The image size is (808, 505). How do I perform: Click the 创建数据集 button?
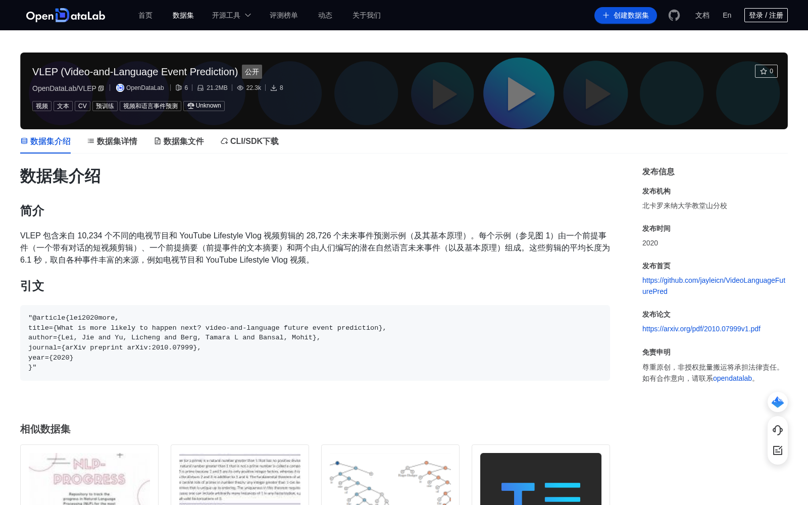(626, 15)
